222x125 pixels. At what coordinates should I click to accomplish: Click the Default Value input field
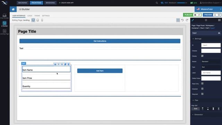[x=211, y=78]
